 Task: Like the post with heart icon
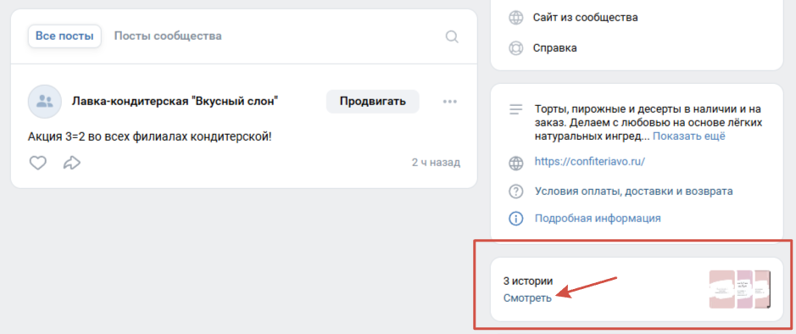coord(38,163)
